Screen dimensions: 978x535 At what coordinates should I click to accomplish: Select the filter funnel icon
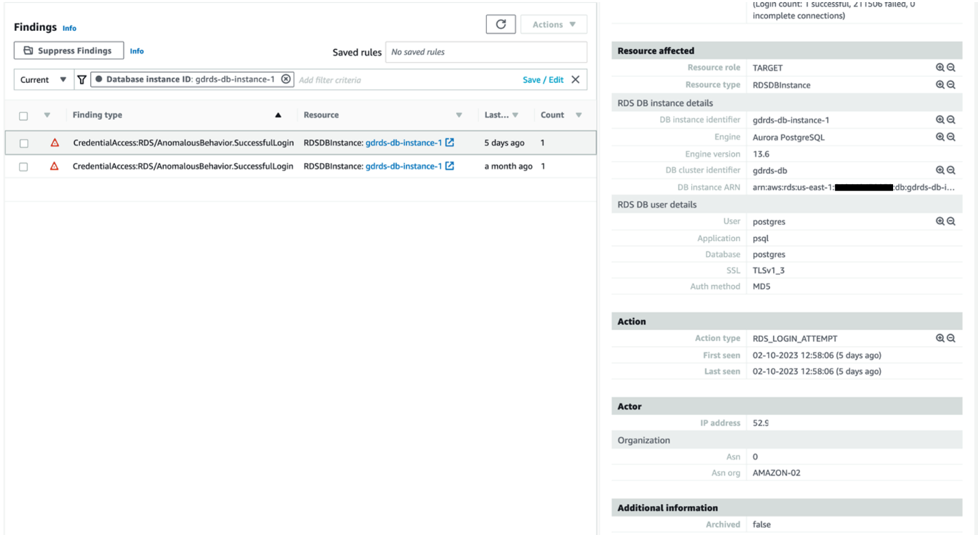click(x=82, y=79)
